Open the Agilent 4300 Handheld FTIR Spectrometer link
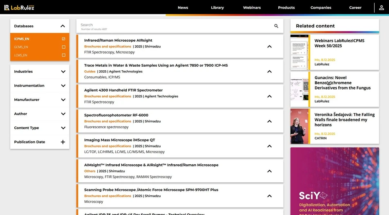This screenshot has height=215, width=389. (x=123, y=90)
